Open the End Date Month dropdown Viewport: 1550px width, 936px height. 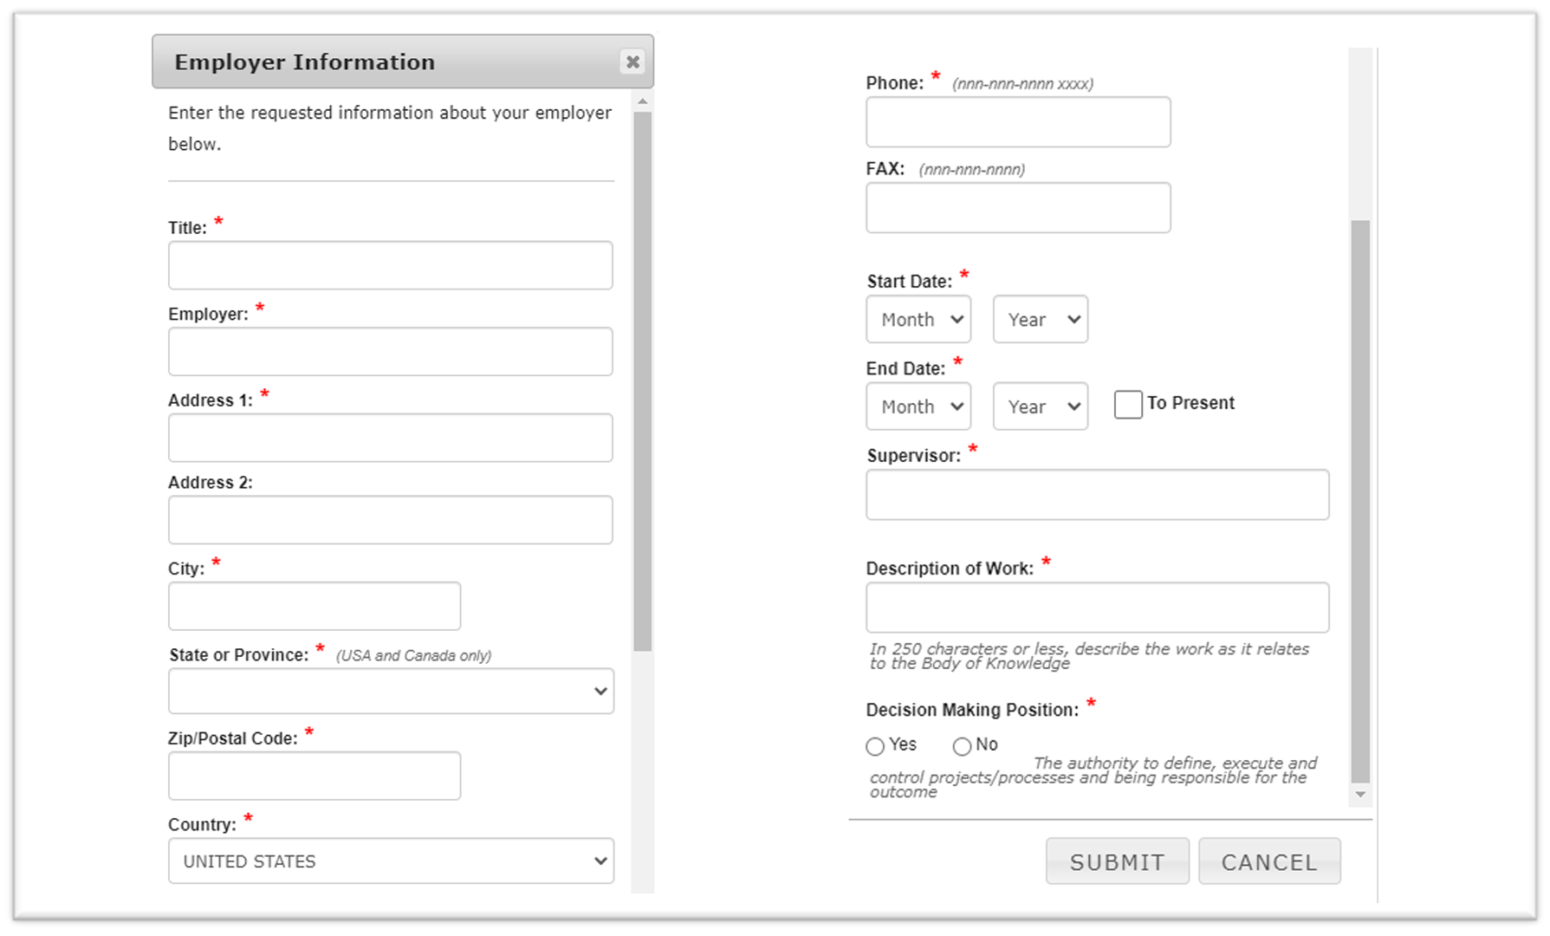[918, 406]
